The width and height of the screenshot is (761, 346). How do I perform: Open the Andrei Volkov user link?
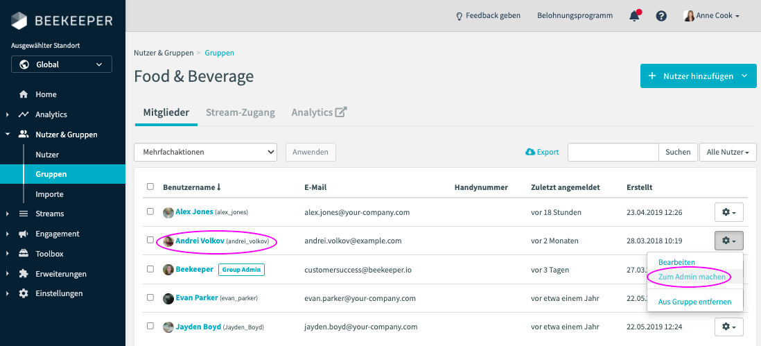199,241
